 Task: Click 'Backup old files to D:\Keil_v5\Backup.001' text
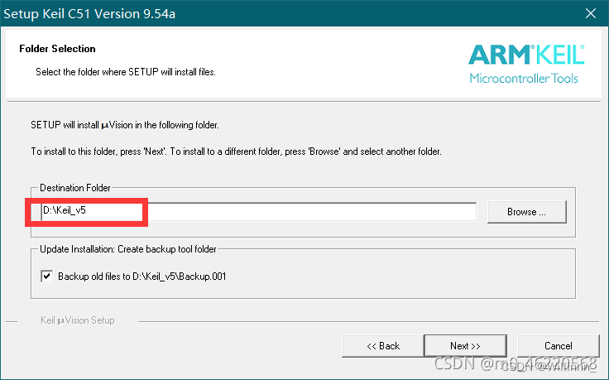(142, 277)
